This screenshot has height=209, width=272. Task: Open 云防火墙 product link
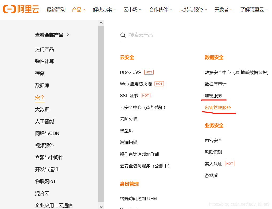(129, 119)
